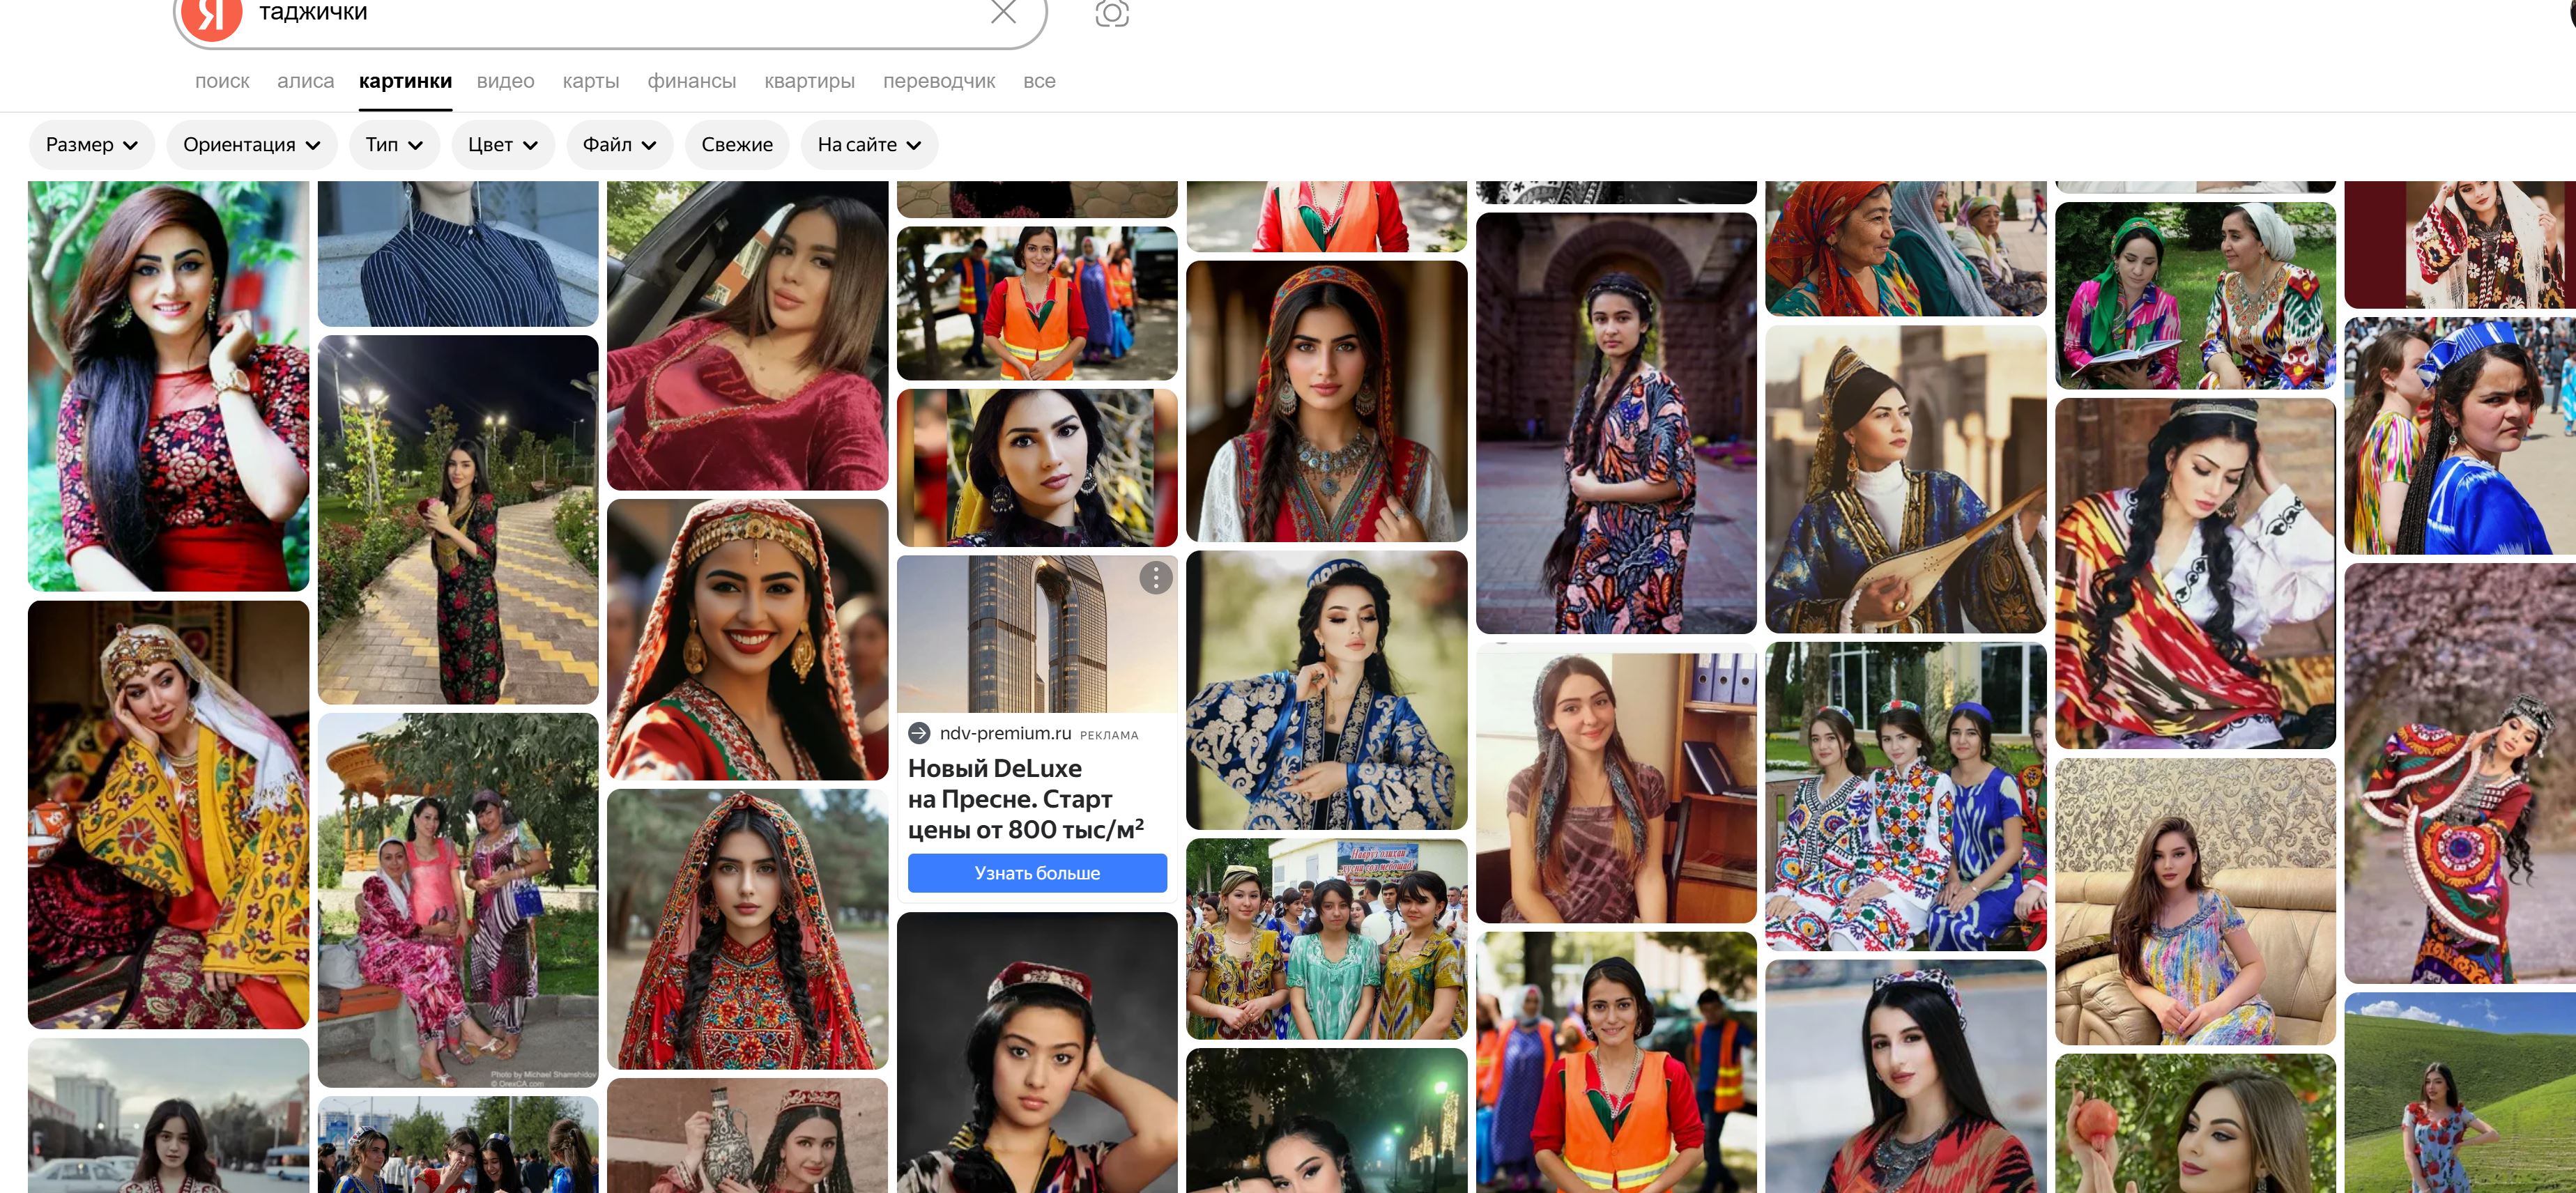Image resolution: width=2576 pixels, height=1193 pixels.
Task: Expand the Файл format dropdown
Action: click(x=619, y=145)
